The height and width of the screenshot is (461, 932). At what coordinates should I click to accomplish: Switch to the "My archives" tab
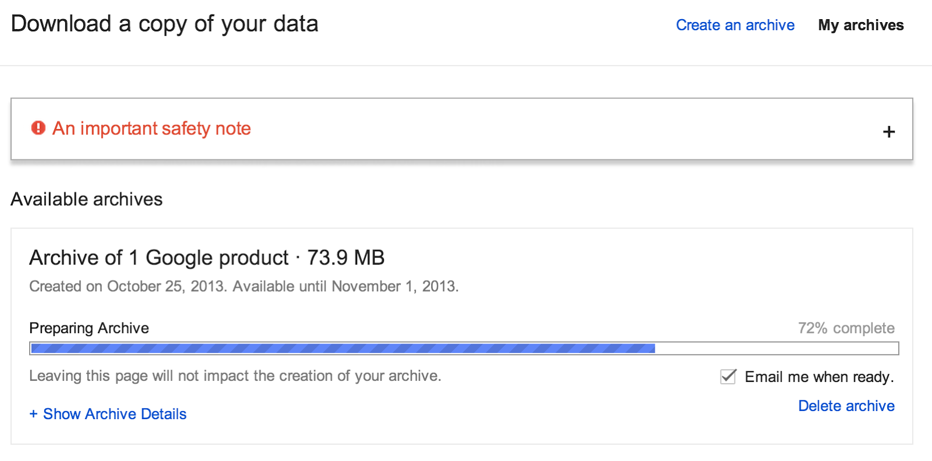click(x=860, y=25)
